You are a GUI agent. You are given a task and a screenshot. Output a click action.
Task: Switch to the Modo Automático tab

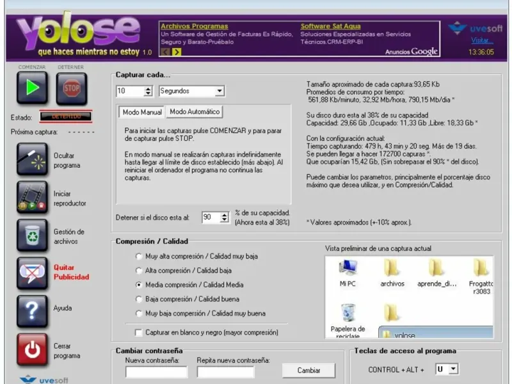pos(195,111)
